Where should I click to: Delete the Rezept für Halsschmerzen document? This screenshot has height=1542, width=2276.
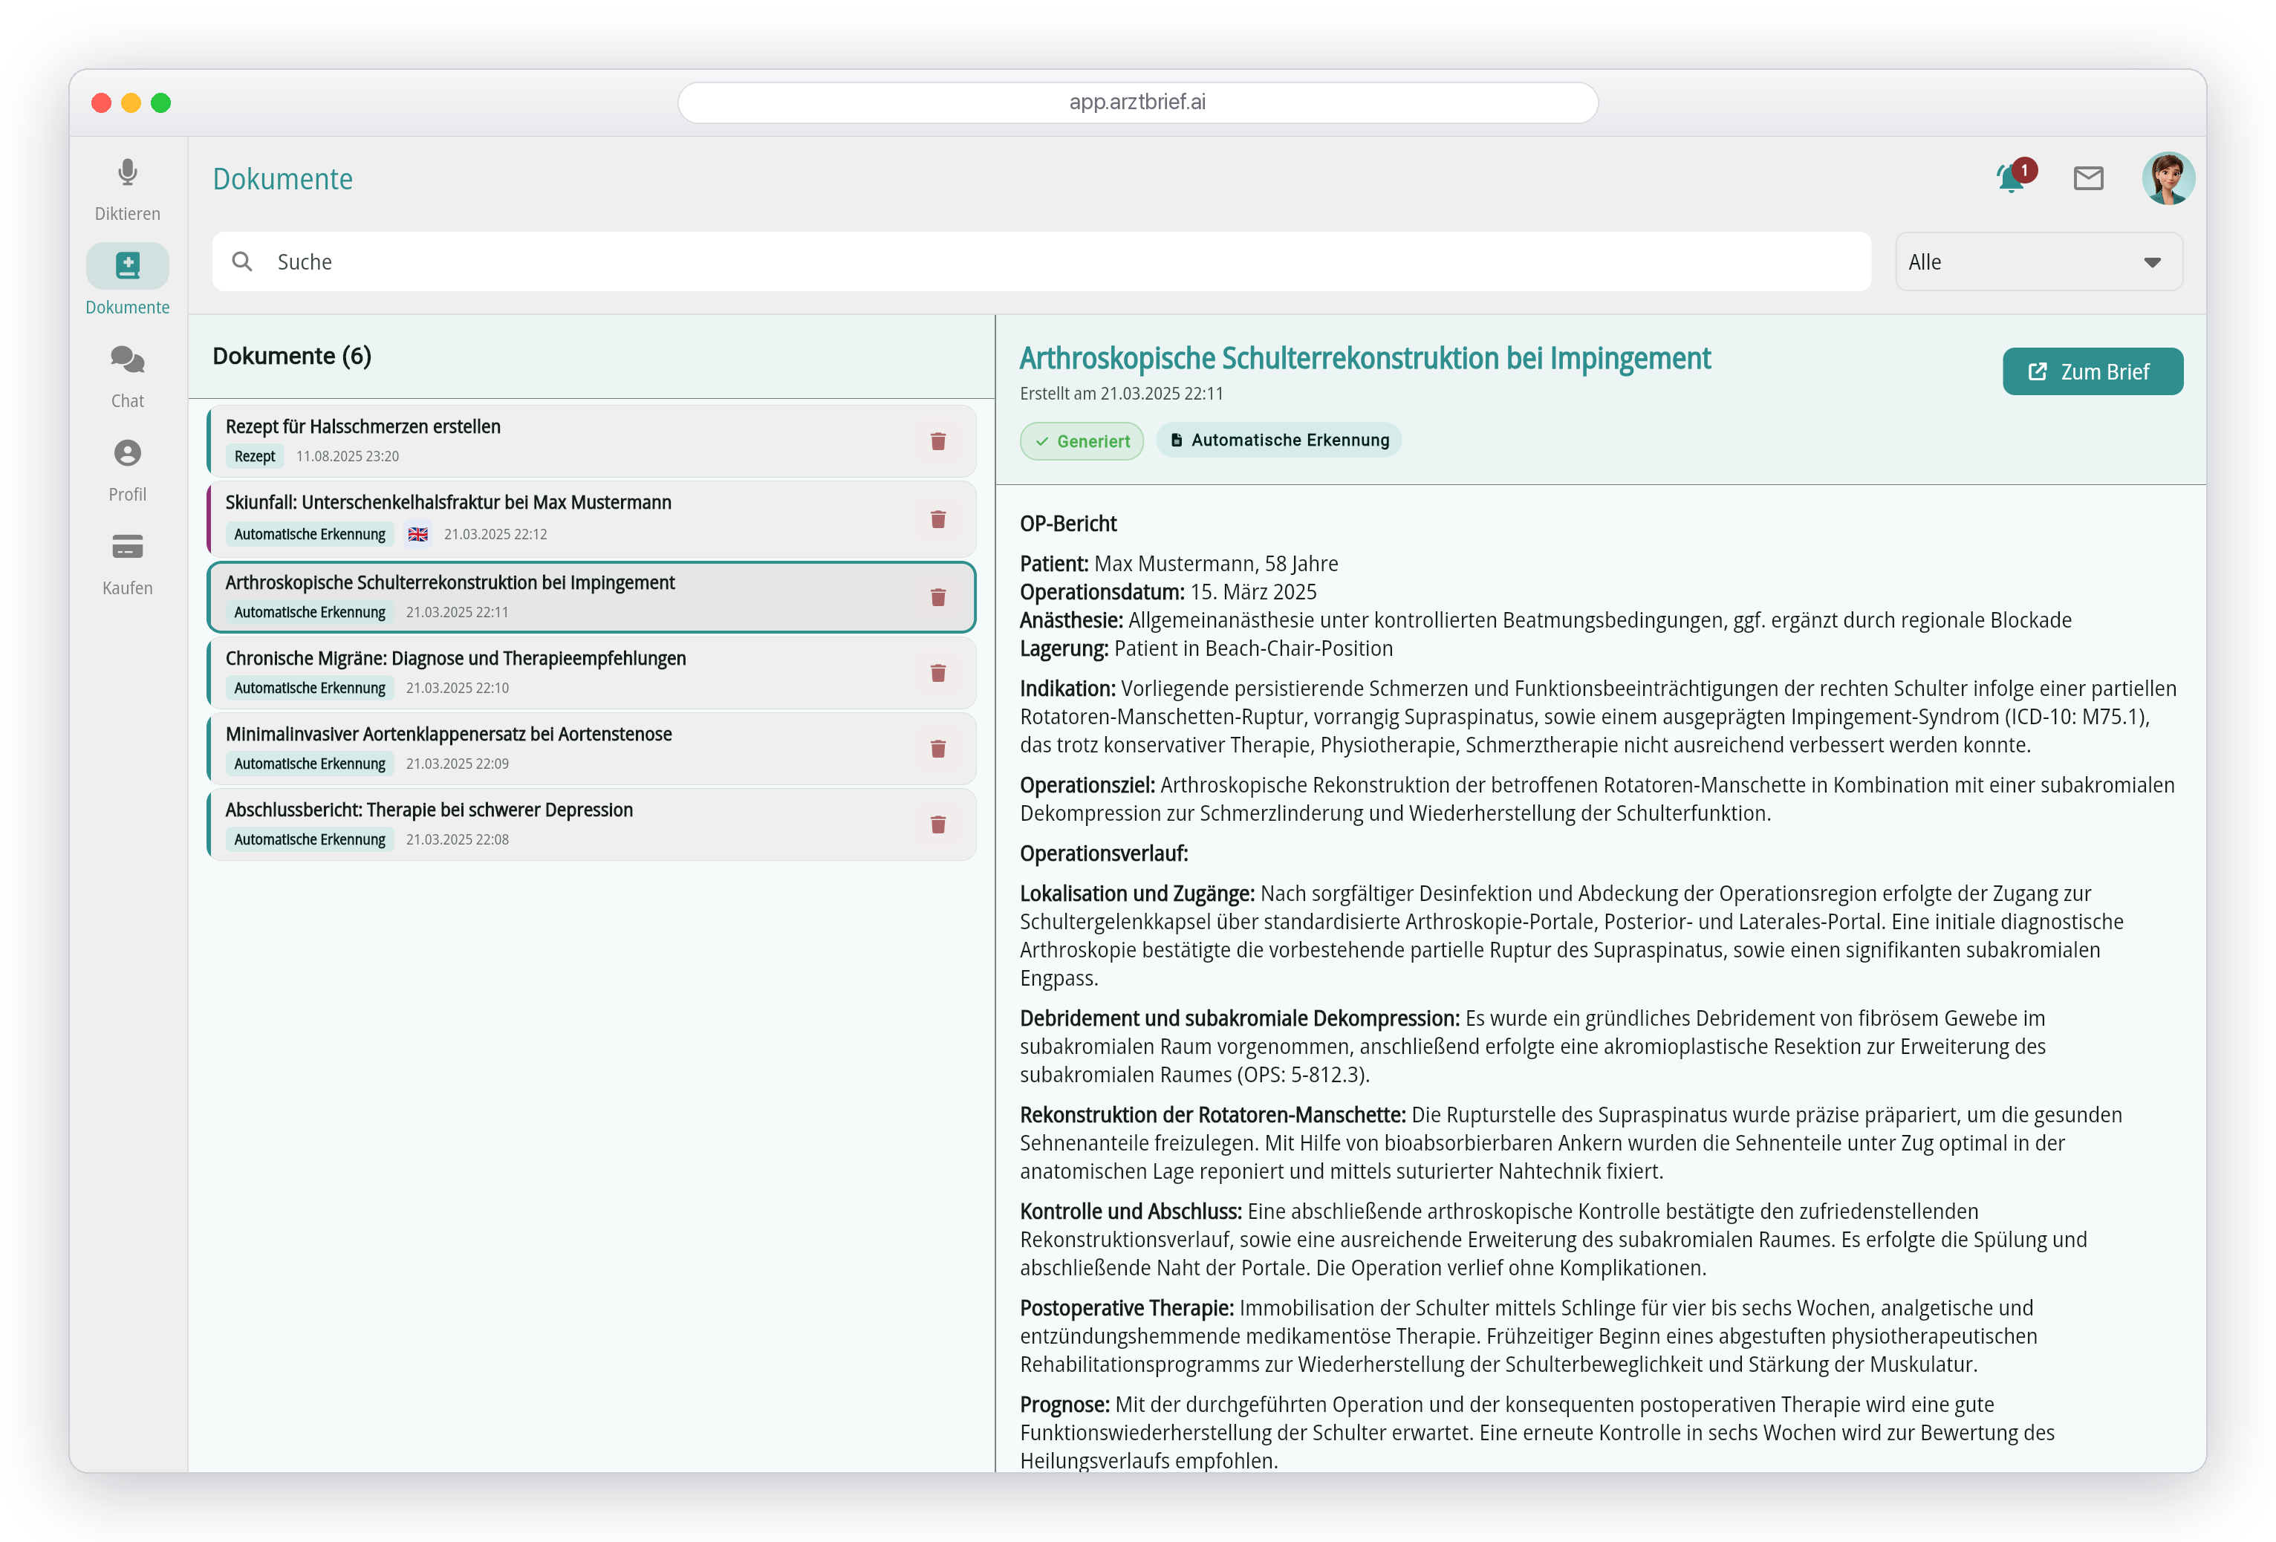[x=937, y=441]
